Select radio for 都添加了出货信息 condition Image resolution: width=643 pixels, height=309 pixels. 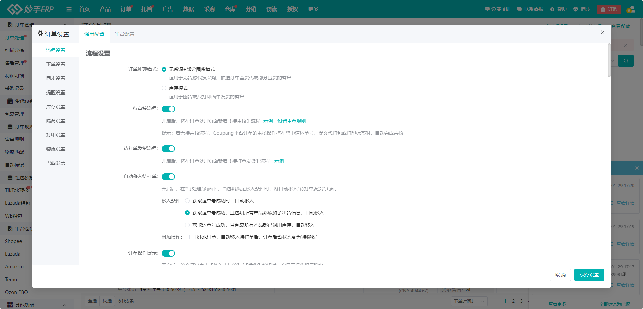tap(187, 213)
